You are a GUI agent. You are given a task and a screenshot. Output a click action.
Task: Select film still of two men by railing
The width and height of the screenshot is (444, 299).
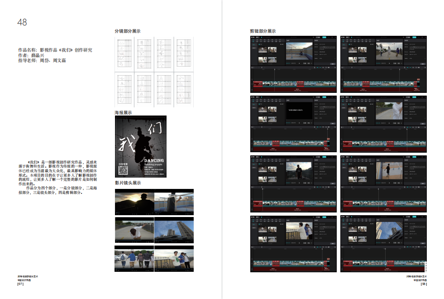pos(174,259)
